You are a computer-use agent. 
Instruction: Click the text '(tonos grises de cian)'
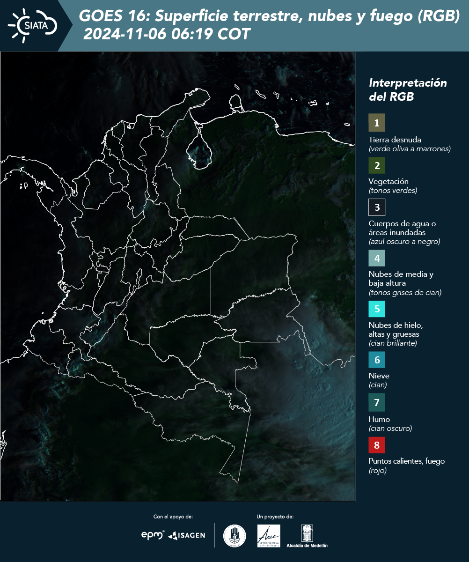pyautogui.click(x=405, y=293)
